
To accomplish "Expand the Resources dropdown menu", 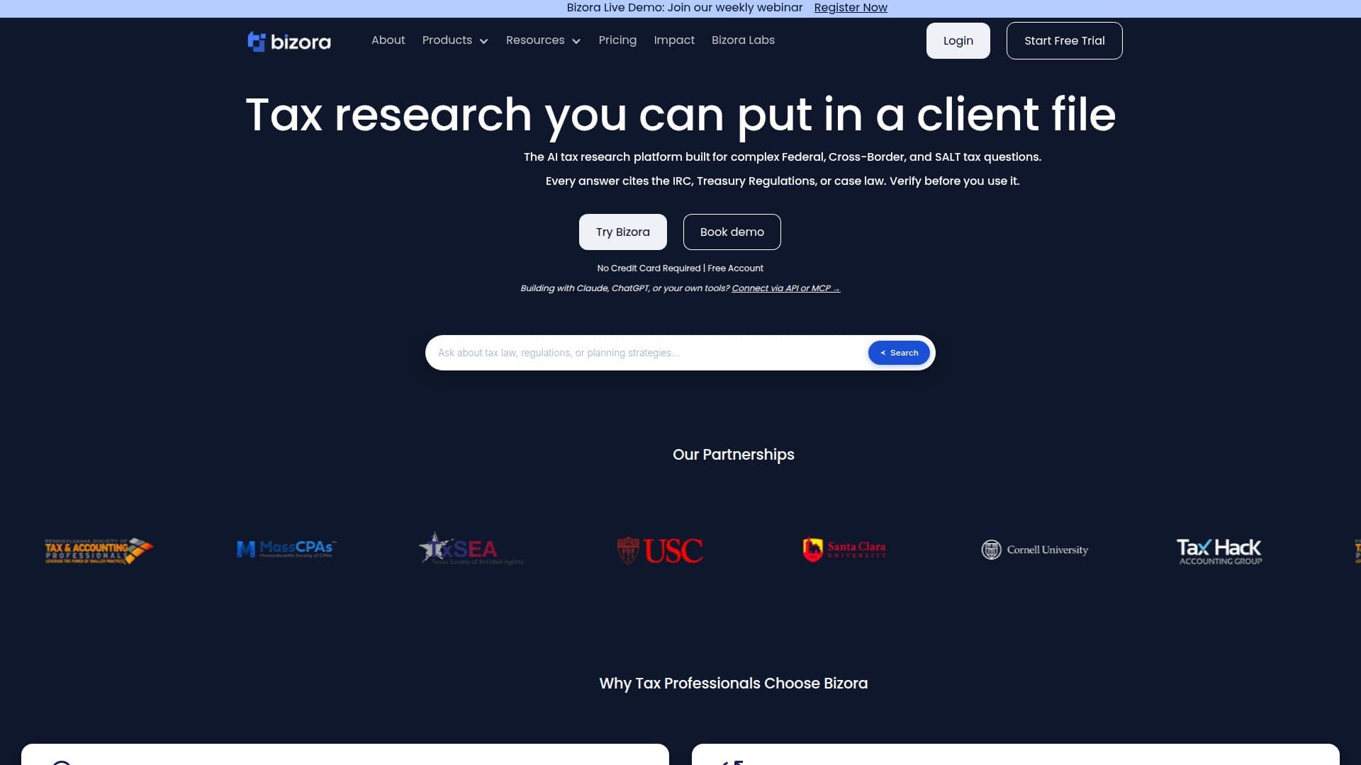I will pos(543,40).
